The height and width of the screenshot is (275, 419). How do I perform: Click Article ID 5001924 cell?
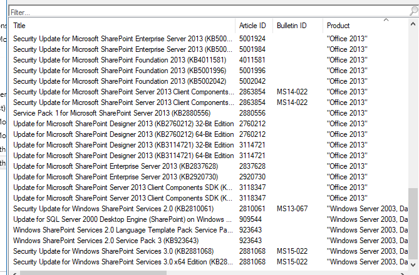[252, 39]
